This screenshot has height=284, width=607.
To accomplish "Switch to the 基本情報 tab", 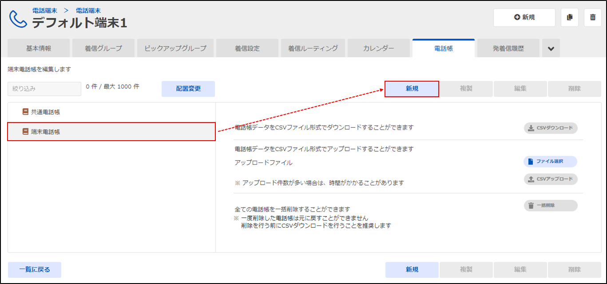I will pos(39,48).
